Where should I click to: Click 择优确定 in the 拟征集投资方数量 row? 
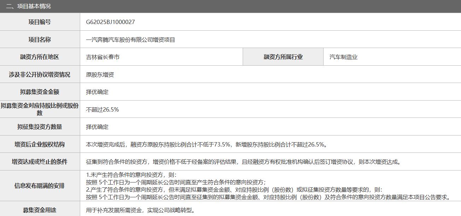click(97, 127)
